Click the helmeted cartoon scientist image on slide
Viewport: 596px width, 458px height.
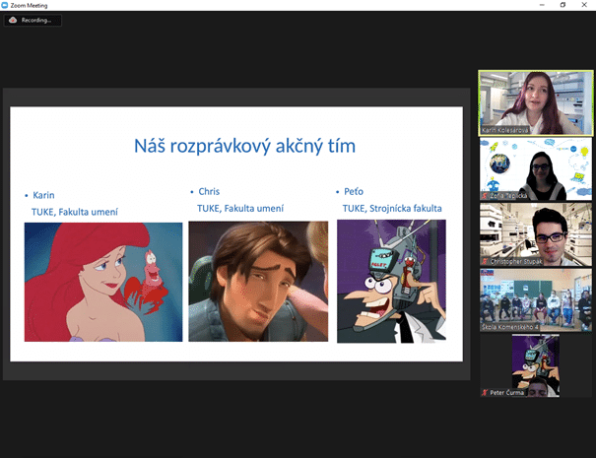click(391, 282)
